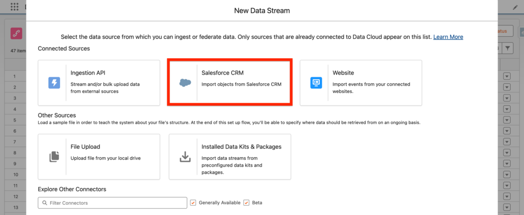Click the File Upload documents icon
Screen dimensions: 524x215
coord(54,157)
